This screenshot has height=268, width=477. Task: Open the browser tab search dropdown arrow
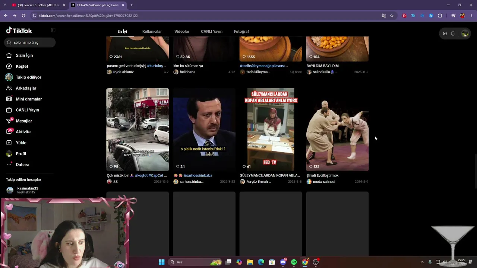pos(5,5)
